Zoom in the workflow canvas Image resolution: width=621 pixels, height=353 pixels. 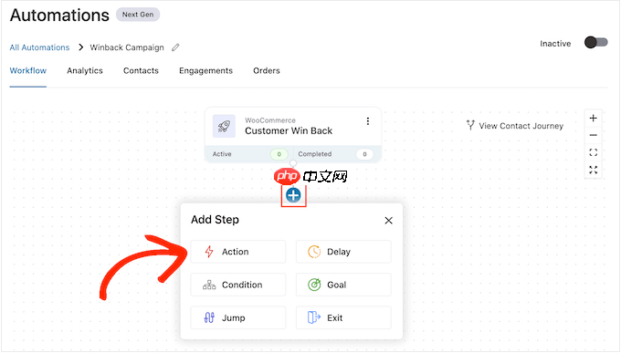593,118
